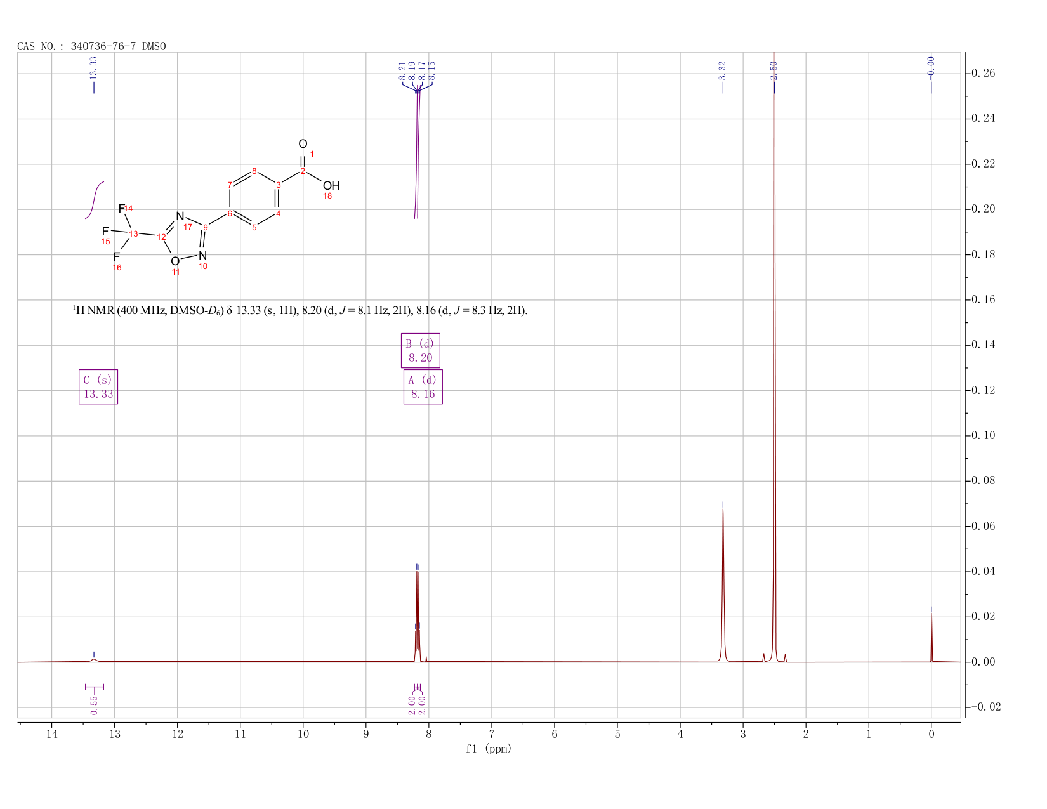
Task: Select the fluorine atom labeled 14
Action: click(x=122, y=209)
